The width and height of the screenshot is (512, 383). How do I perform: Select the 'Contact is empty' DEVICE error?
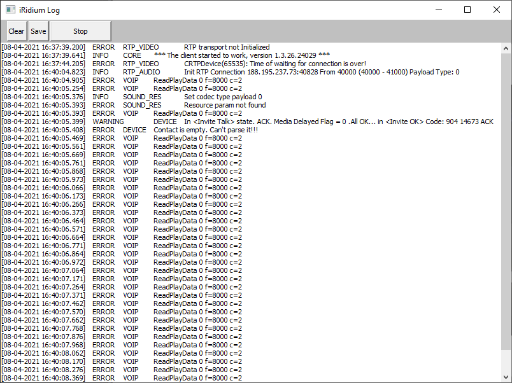tap(205, 130)
